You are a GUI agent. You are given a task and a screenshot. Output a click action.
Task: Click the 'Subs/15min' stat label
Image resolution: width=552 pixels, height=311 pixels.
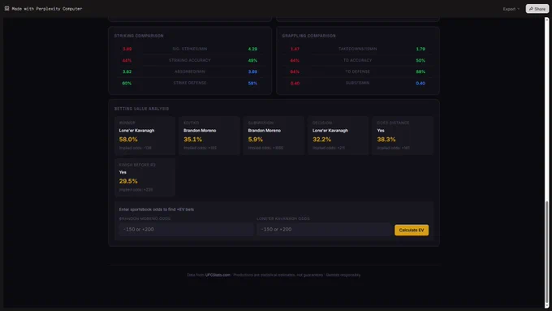point(358,83)
